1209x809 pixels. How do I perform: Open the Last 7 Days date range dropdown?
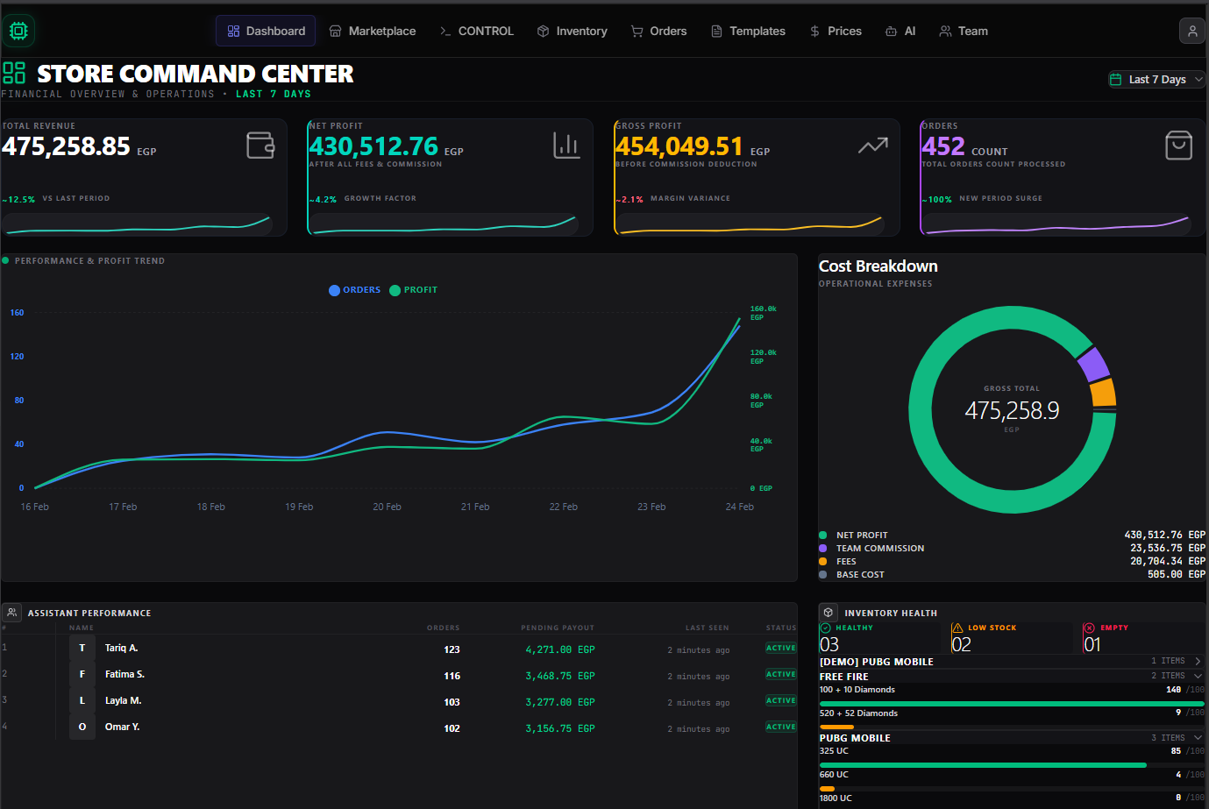[x=1156, y=78]
